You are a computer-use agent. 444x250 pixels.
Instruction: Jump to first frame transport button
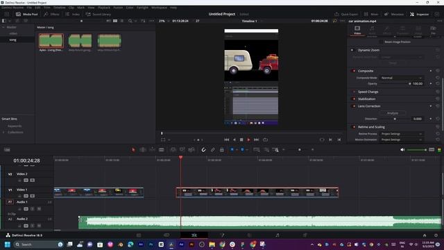[x=227, y=140]
